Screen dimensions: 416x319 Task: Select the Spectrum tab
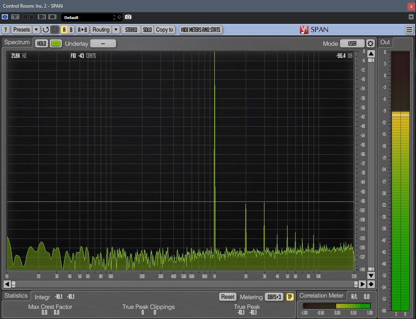(x=17, y=43)
